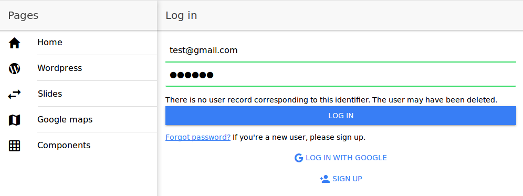523x196 pixels.
Task: Click the add-person icon beside SIGN UP
Action: 325,179
